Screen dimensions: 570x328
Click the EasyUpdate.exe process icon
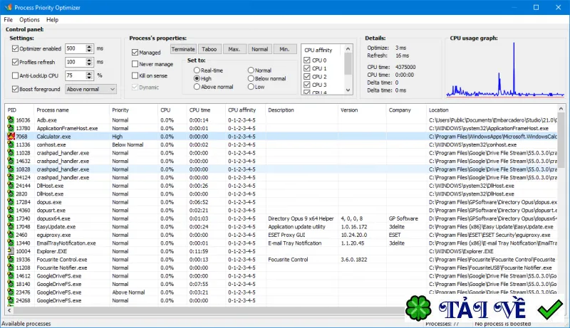tap(11, 227)
